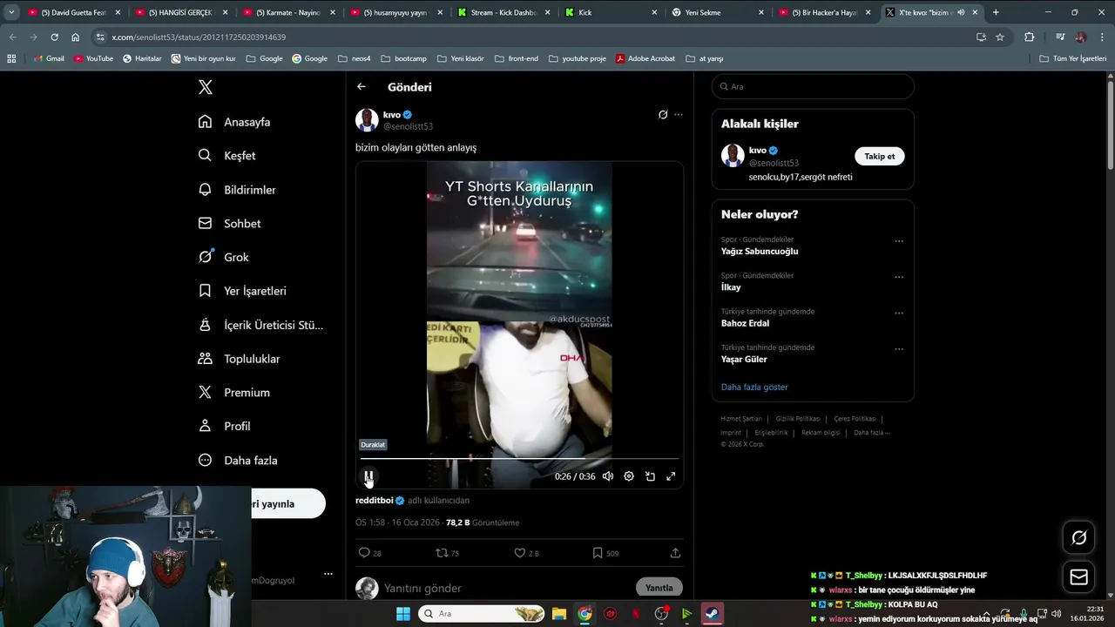Click the Grok icon on the post
Screen dimensions: 1115x627
tap(663, 114)
